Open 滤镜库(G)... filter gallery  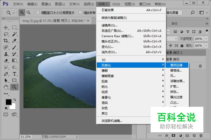pos(131,25)
